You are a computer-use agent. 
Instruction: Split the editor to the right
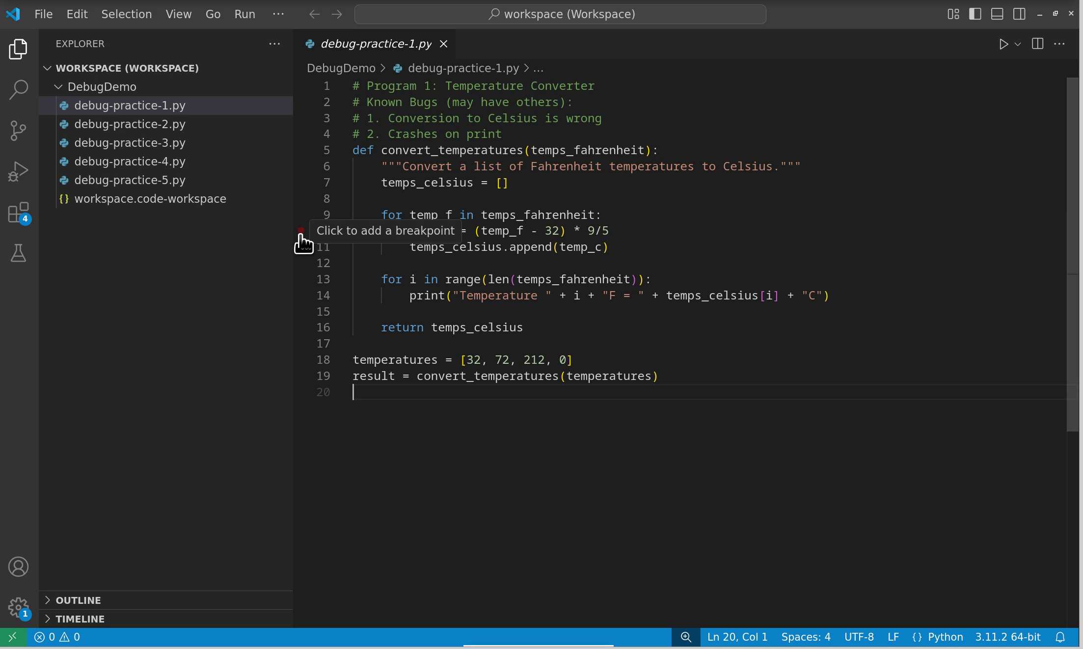pos(1037,44)
